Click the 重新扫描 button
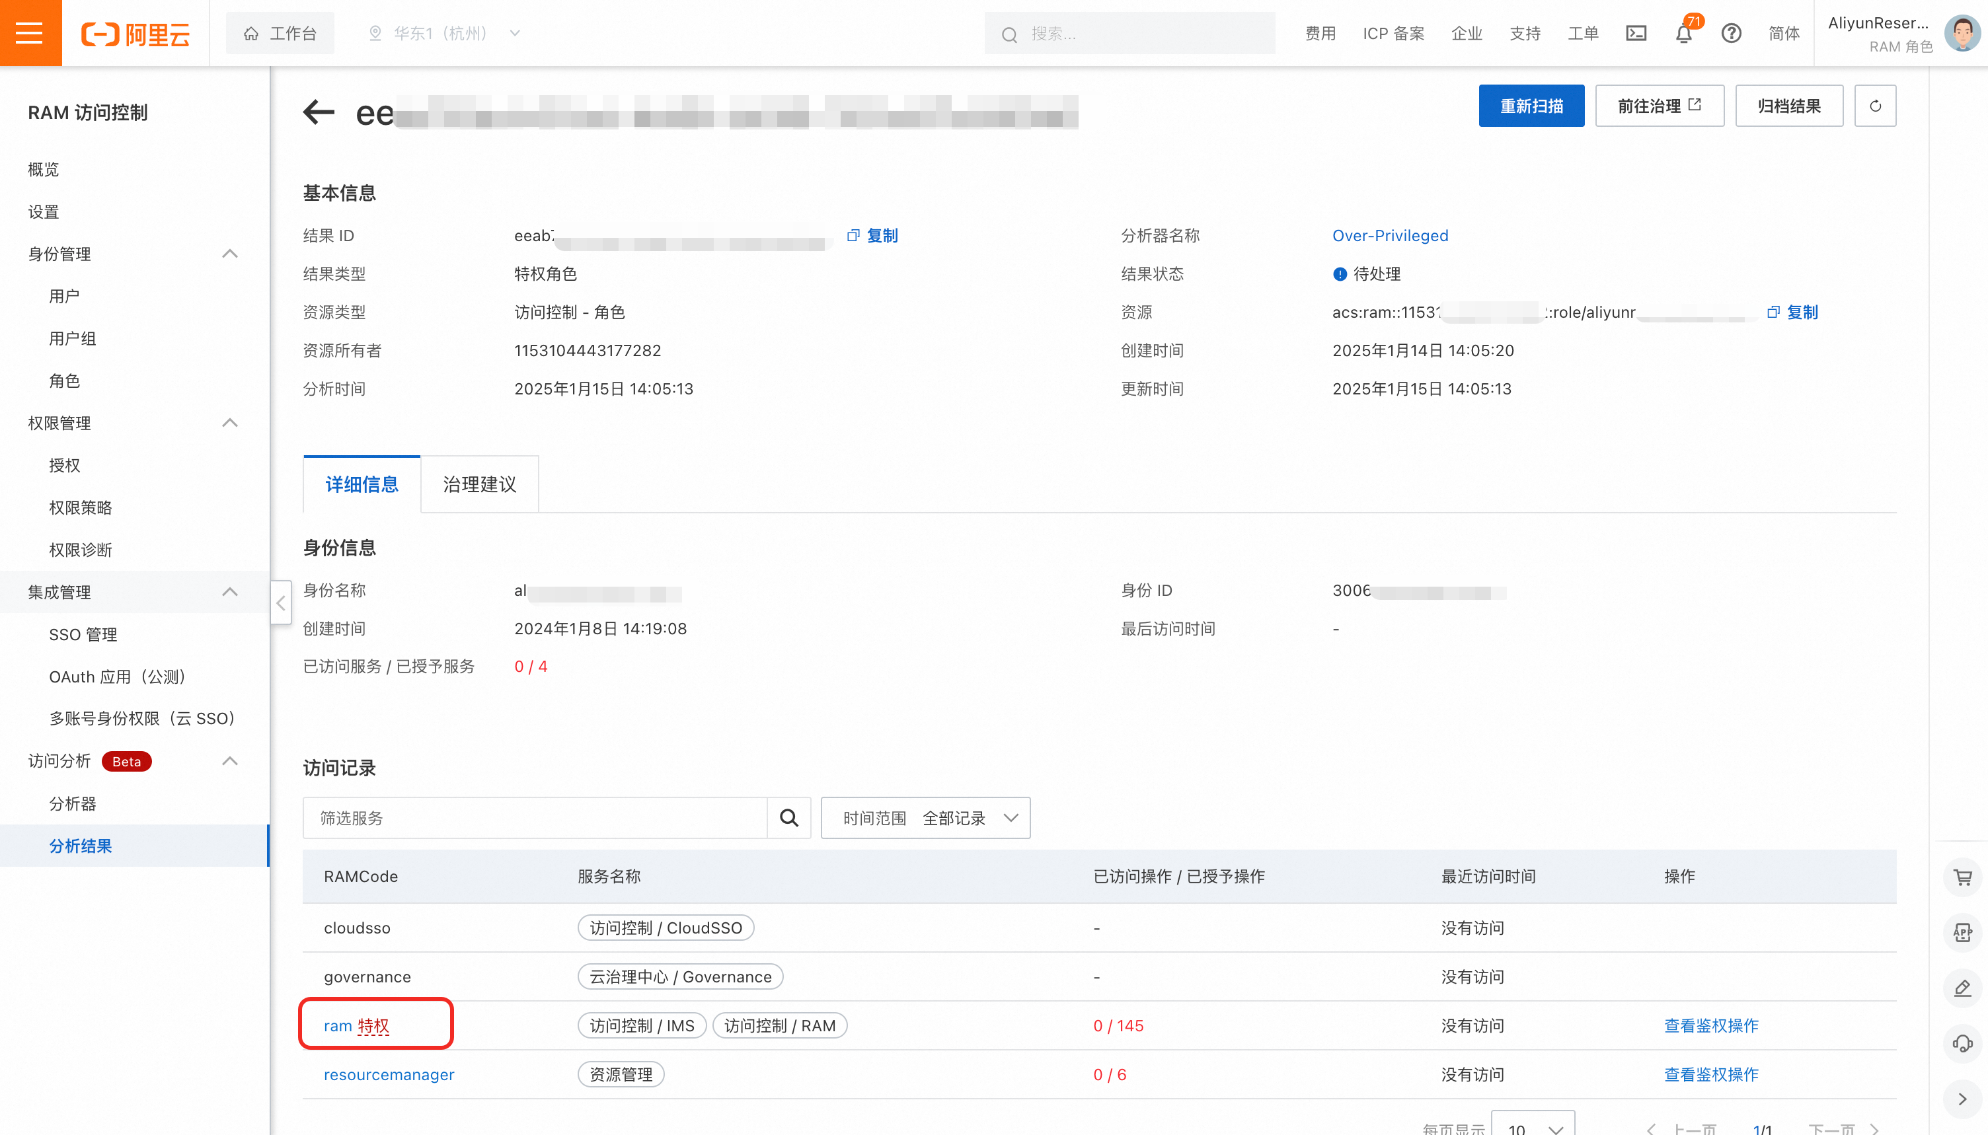Viewport: 1988px width, 1135px height. coord(1531,106)
